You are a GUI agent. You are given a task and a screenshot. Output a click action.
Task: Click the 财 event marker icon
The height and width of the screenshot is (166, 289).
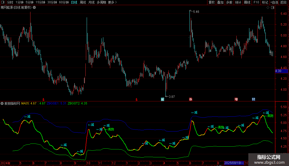[254, 99]
